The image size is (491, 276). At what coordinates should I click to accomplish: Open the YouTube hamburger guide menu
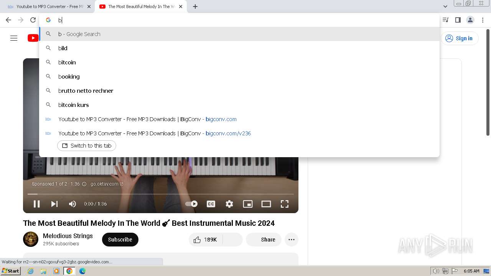coord(14,38)
